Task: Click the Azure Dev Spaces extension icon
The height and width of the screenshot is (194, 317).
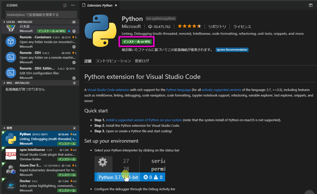Action: [11, 170]
